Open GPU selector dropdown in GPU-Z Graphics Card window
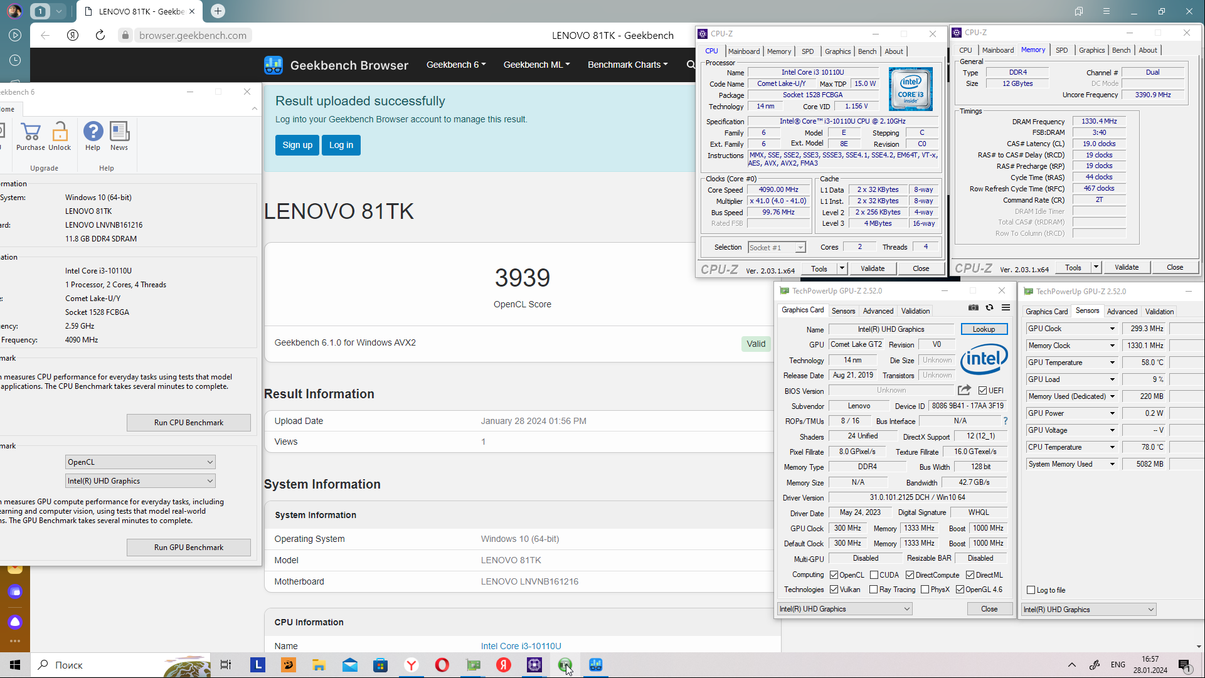 844,608
